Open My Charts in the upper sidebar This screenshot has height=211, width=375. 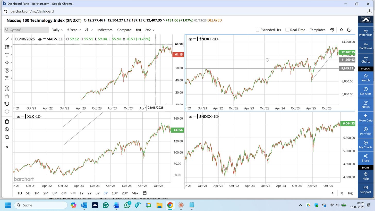pos(365,60)
